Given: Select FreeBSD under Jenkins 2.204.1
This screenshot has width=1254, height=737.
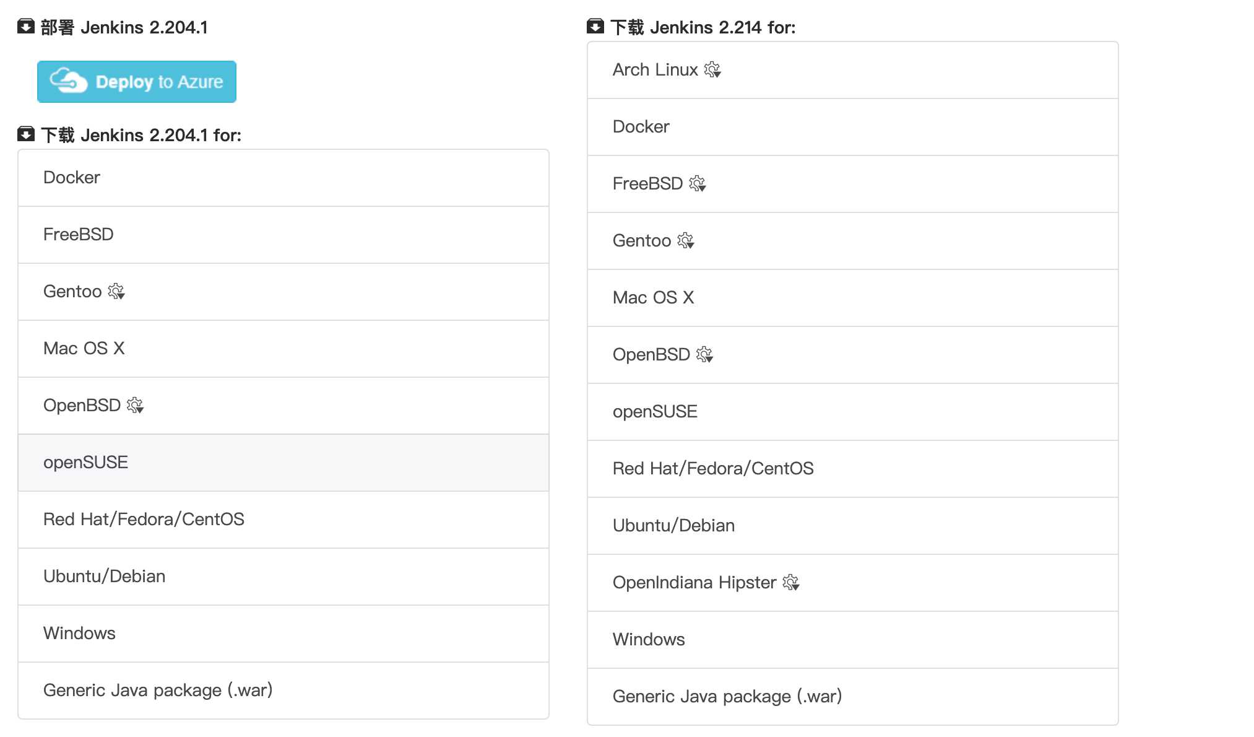Looking at the screenshot, I should 283,235.
